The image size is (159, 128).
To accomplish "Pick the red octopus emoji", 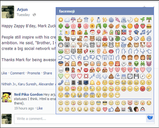I will click(x=105, y=39).
